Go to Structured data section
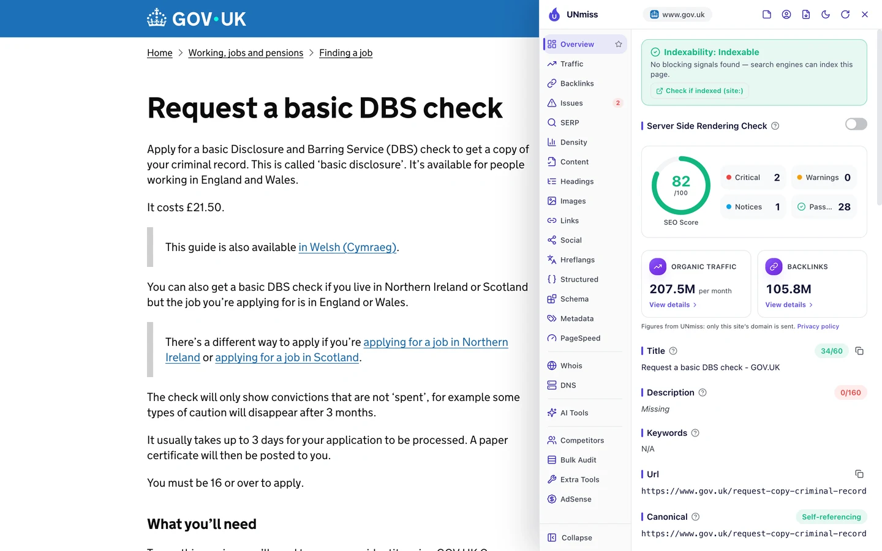 point(585,279)
